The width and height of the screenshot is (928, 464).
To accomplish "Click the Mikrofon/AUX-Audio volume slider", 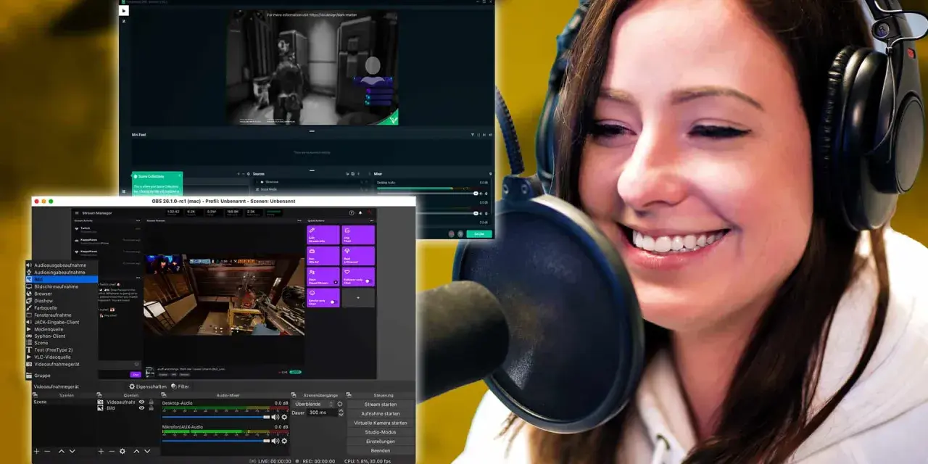I will pyautogui.click(x=215, y=441).
